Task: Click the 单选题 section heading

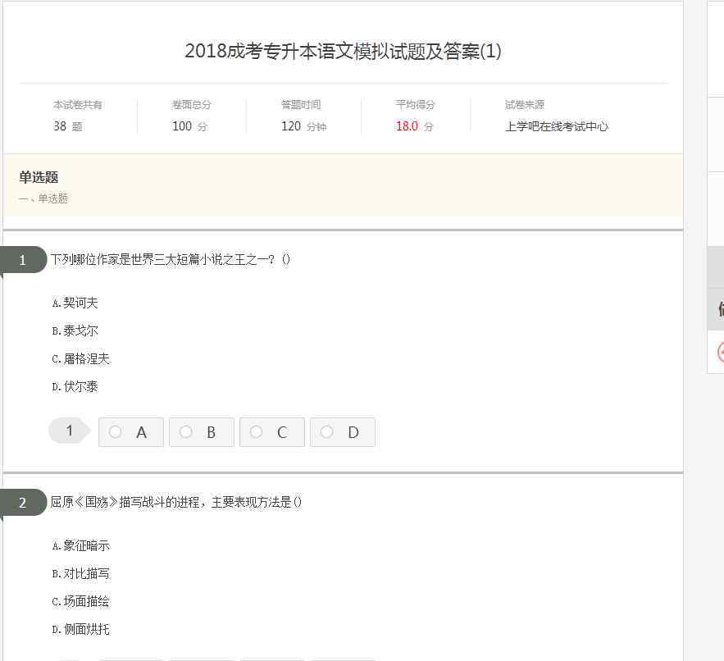Action: (x=39, y=177)
